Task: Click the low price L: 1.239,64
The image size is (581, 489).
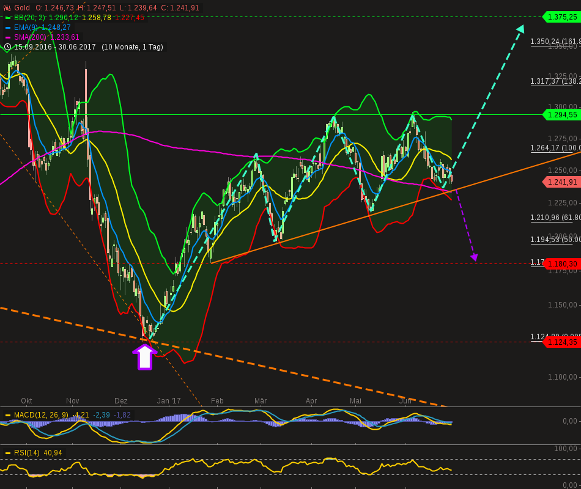Action: pyautogui.click(x=138, y=8)
